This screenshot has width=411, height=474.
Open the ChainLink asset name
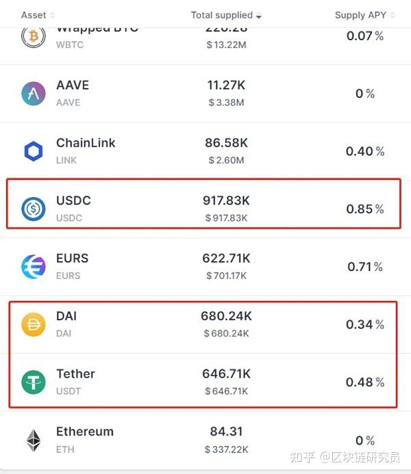pyautogui.click(x=86, y=143)
